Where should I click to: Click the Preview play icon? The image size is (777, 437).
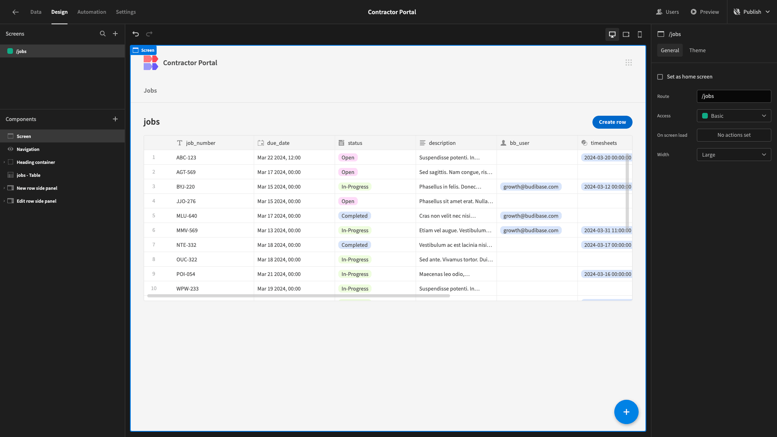(x=694, y=12)
